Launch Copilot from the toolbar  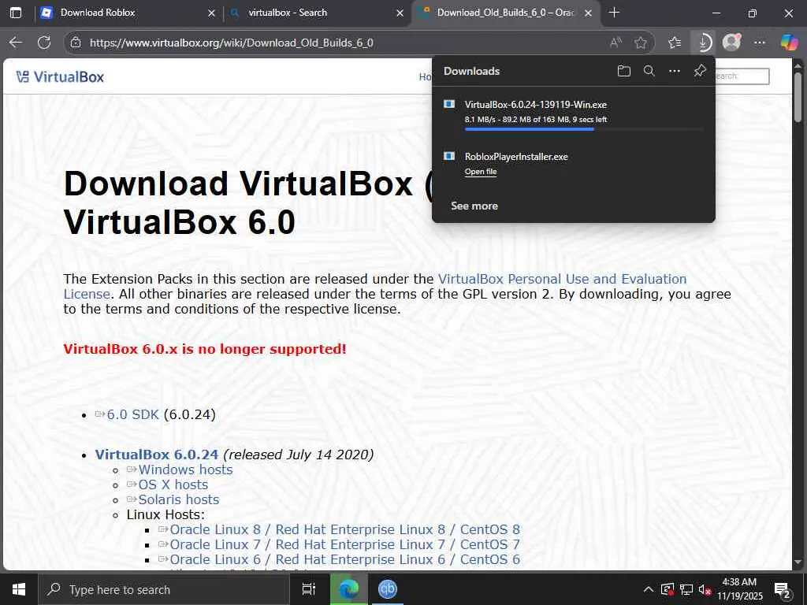pyautogui.click(x=789, y=43)
